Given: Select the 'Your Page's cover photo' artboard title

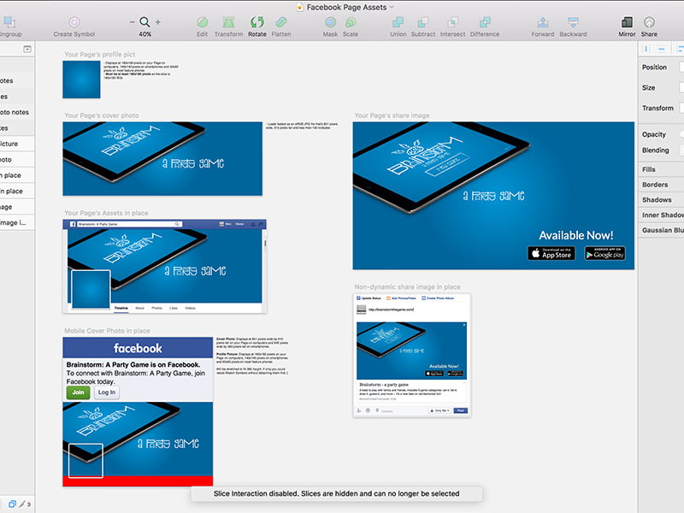Looking at the screenshot, I should 101,115.
